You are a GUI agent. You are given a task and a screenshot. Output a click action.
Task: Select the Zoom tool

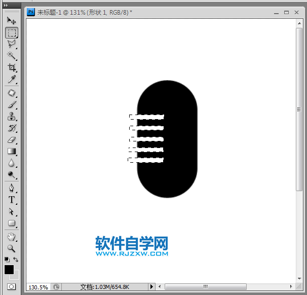click(11, 248)
